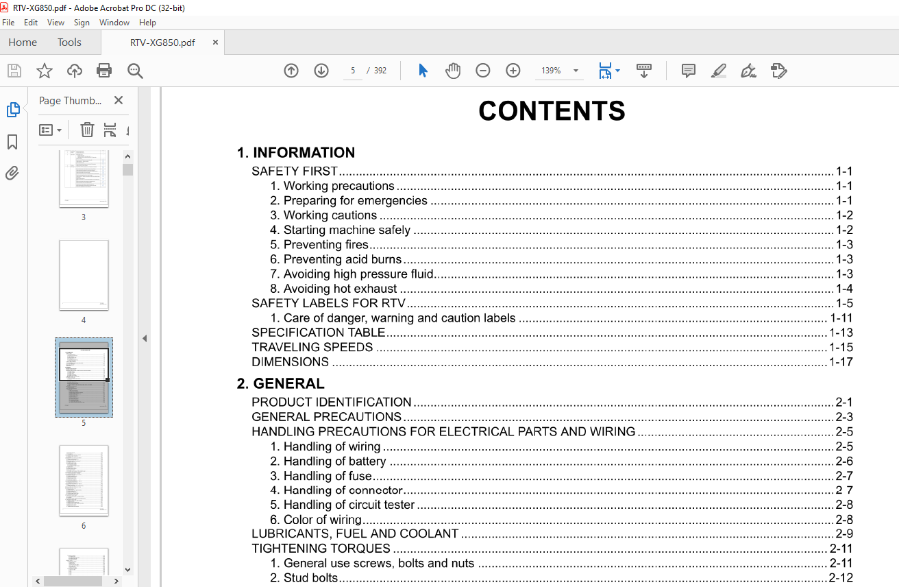The height and width of the screenshot is (587, 899).
Task: Open the Sign document tool
Action: [x=749, y=71]
